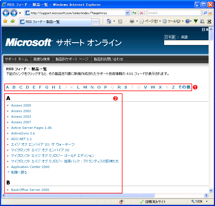Jump to letter W in index
This screenshot has width=215, height=206.
153,87
